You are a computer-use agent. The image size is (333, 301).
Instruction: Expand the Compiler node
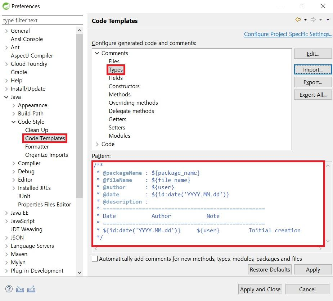pyautogui.click(x=14, y=163)
